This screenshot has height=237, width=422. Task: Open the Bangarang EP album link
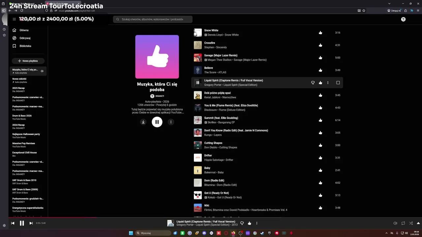click(227, 122)
